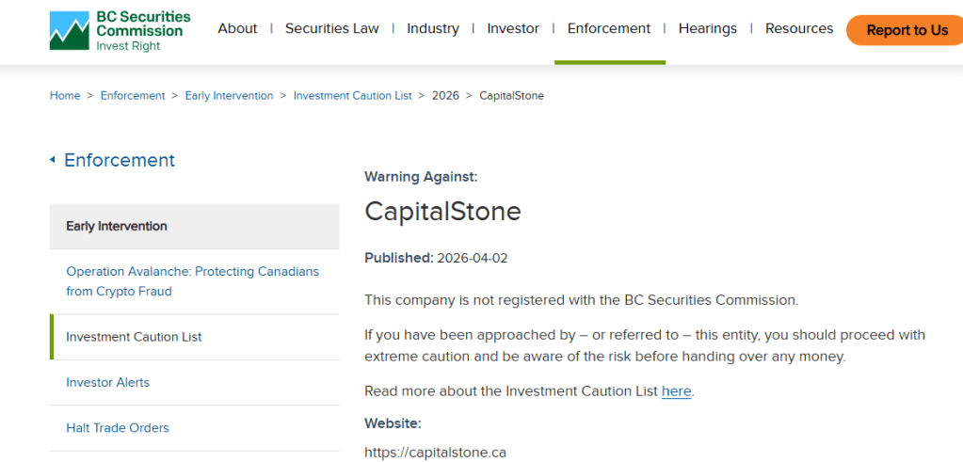Collapse the Enforcement sidebar arrow
The width and height of the screenshot is (963, 462).
(x=53, y=160)
